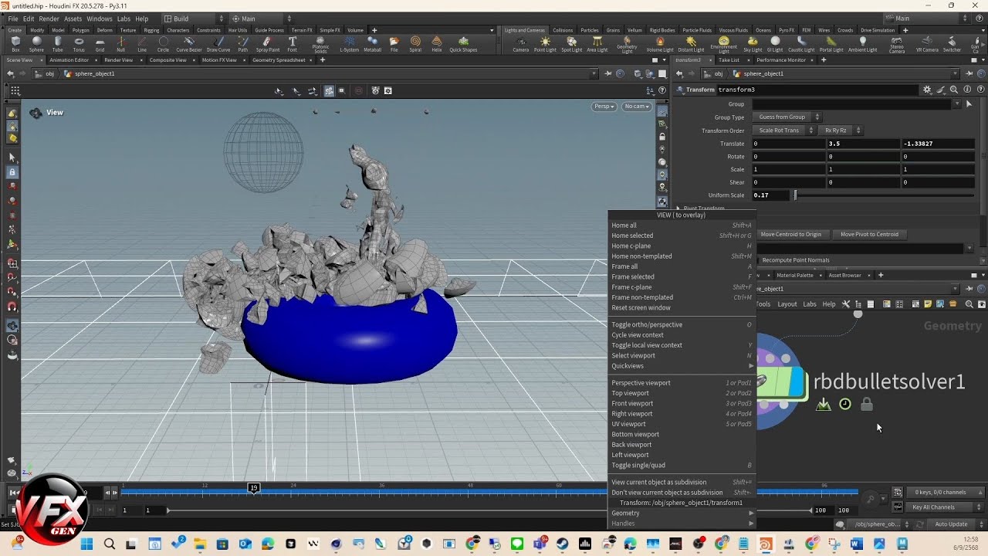
Task: Select the Metaball shelf tool
Action: [x=372, y=44]
